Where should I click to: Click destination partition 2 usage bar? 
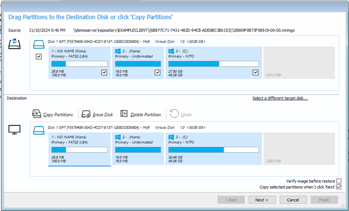[138, 150]
